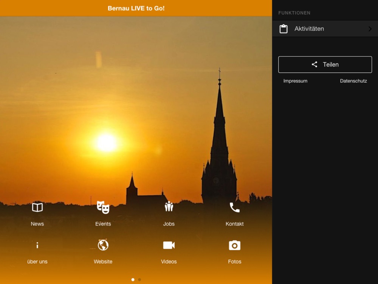Click the Website label text
378x284 pixels.
[103, 262]
